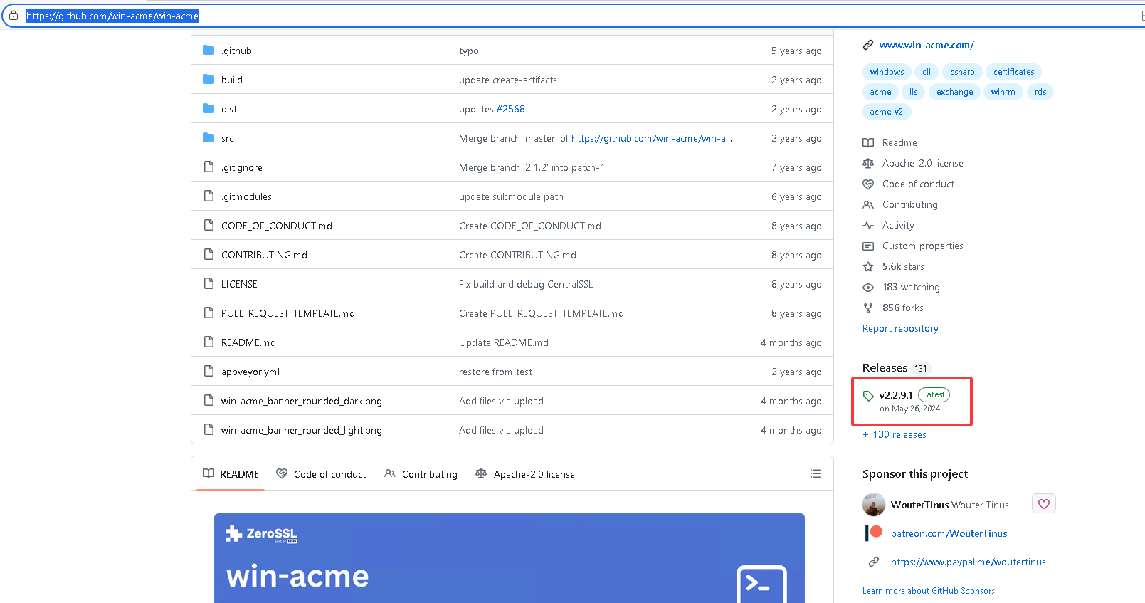
Task: Click the eye icon beside 183 watching
Action: coord(868,287)
